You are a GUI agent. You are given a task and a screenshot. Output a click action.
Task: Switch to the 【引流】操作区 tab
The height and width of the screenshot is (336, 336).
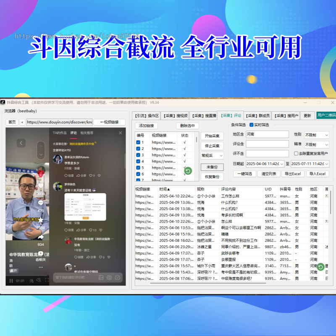146,116
